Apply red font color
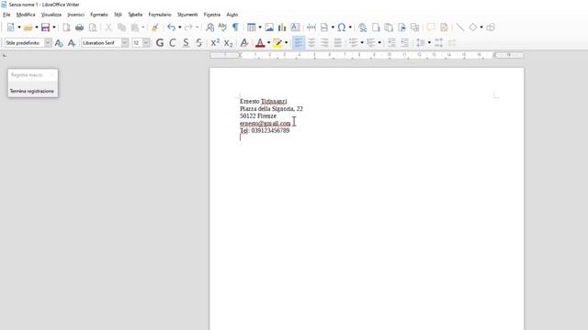This screenshot has height=330, width=588. point(260,43)
